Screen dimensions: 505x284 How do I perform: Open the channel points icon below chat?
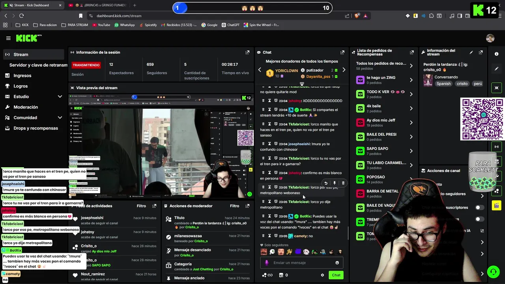pyautogui.click(x=267, y=275)
